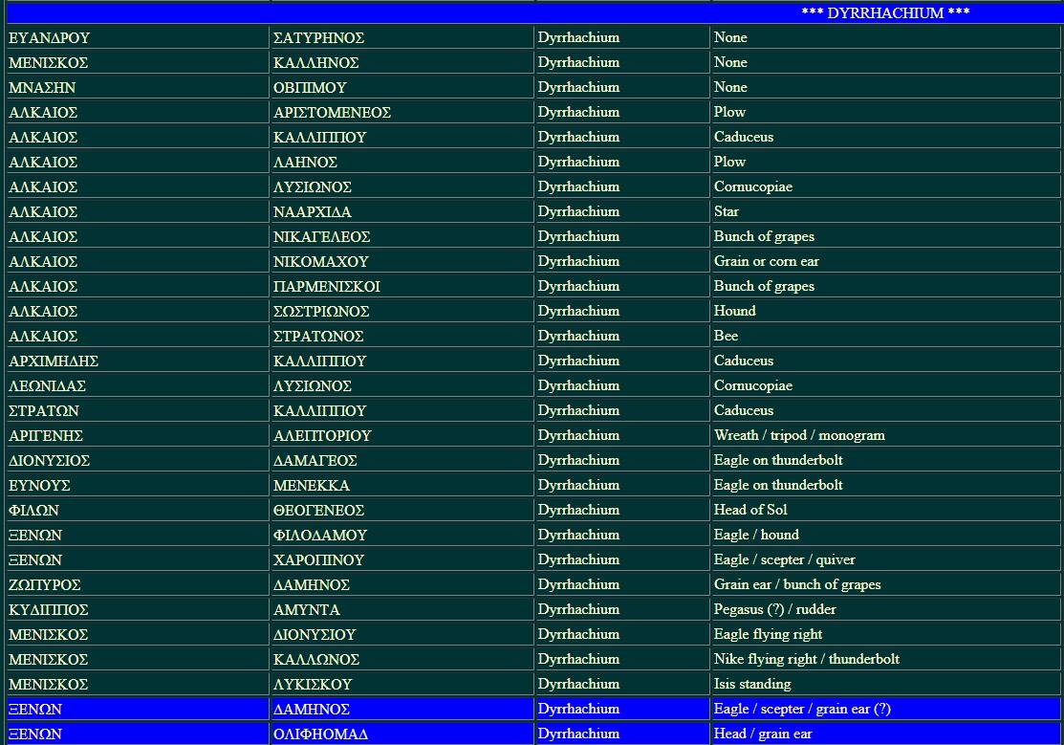Click Nike flying right / thunderbolt cell
1064x745 pixels.
[806, 659]
